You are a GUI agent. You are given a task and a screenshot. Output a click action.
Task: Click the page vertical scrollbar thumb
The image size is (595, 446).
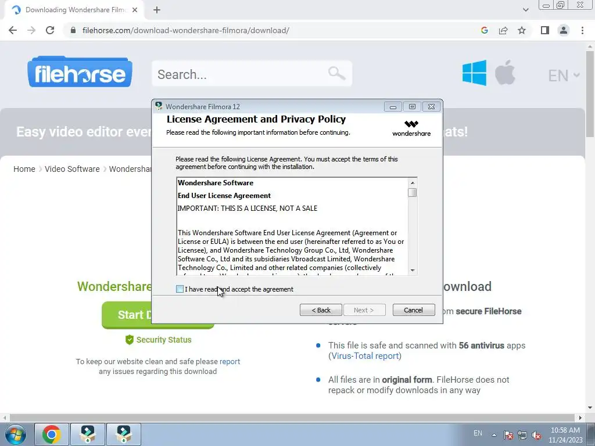tap(590, 93)
